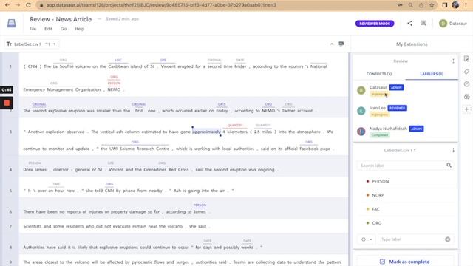The height and width of the screenshot is (266, 473).
Task: Reload the page
Action: (28, 5)
